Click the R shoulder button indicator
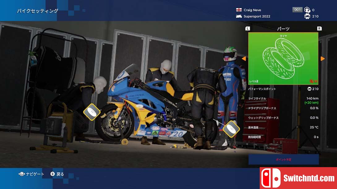Viewport: 337px width, 189px height. [319, 28]
